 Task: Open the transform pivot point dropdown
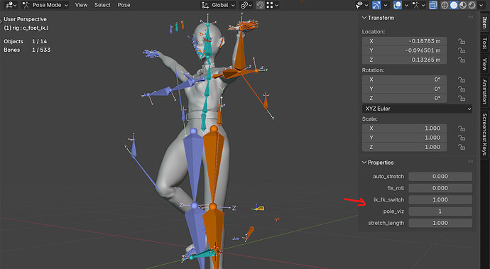(246, 5)
